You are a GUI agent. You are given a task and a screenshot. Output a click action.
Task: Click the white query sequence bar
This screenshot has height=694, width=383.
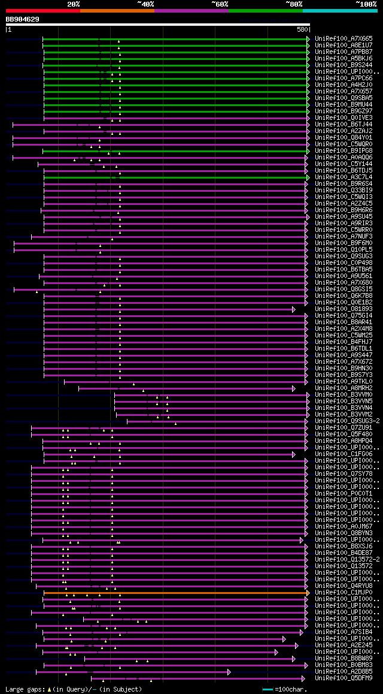(x=158, y=25)
